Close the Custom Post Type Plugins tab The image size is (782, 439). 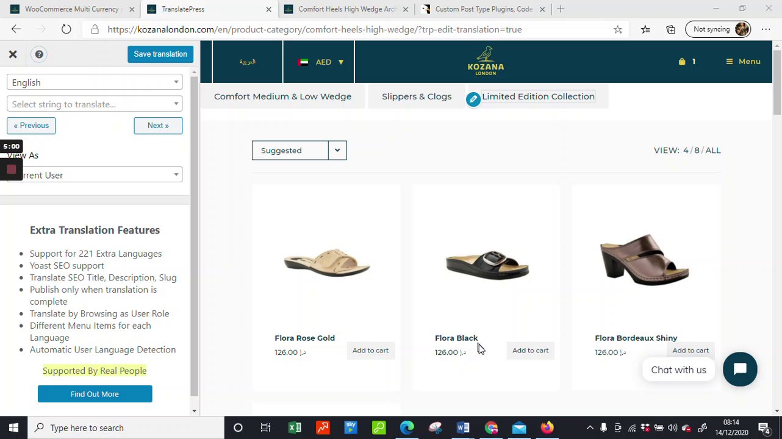coord(542,9)
